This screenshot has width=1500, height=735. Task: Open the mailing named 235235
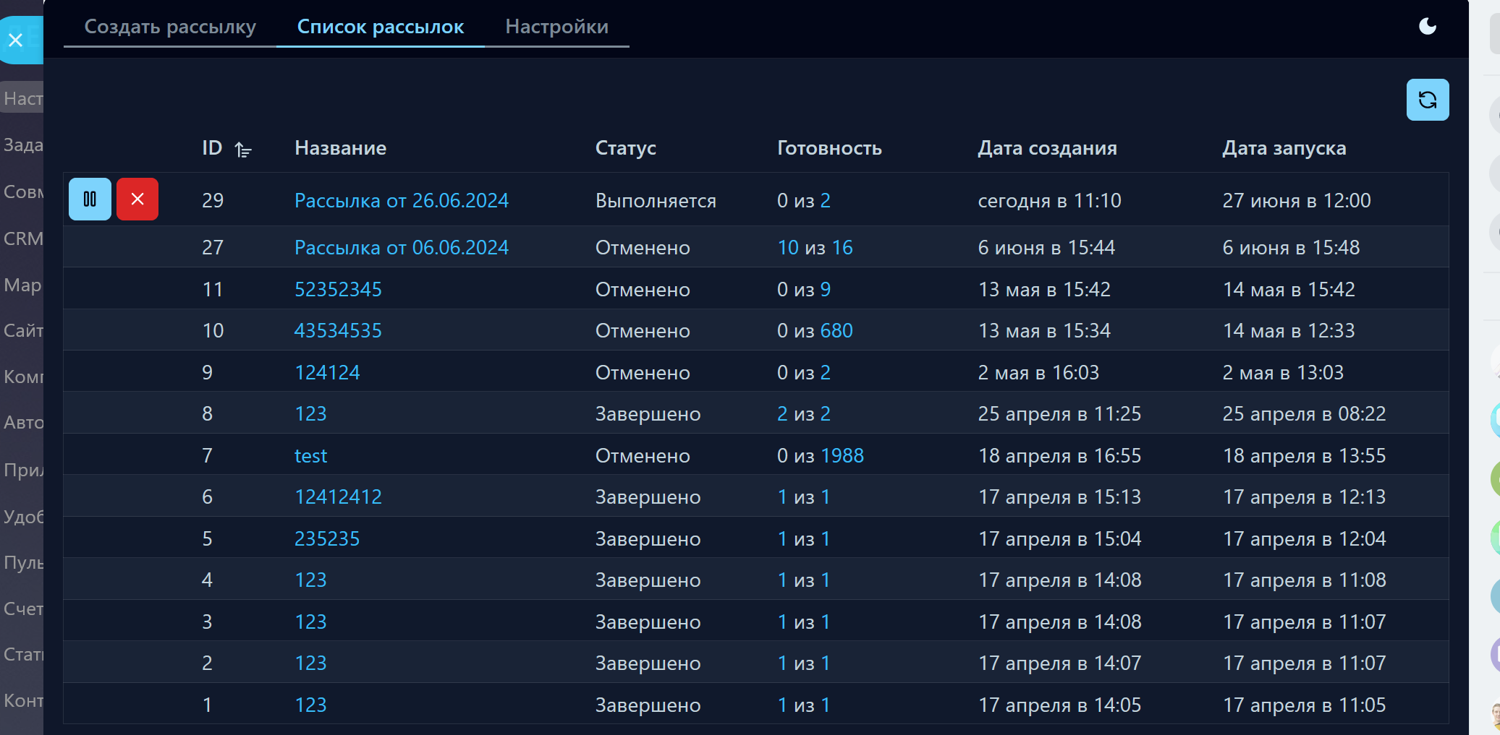(x=327, y=539)
